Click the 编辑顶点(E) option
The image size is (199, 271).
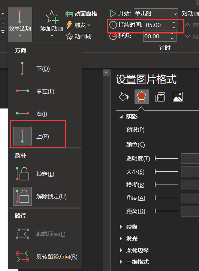45,234
